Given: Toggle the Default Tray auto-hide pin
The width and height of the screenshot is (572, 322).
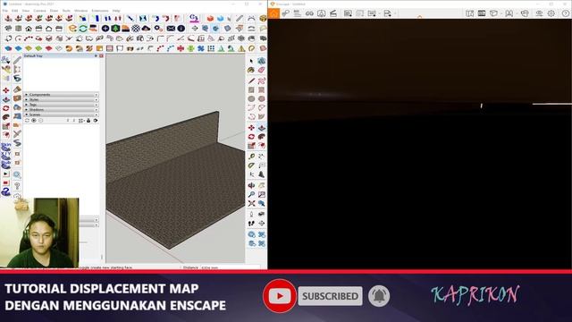Looking at the screenshot, I should coord(96,55).
